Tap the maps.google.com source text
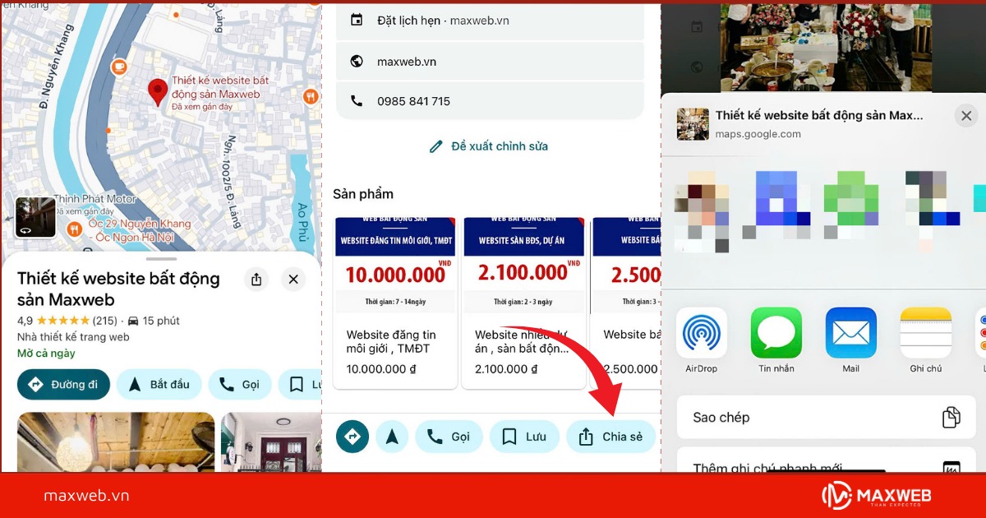The height and width of the screenshot is (518, 986). [758, 134]
